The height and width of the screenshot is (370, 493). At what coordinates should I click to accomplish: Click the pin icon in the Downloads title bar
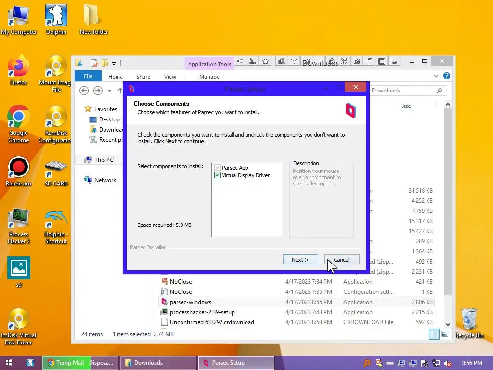coord(240,61)
